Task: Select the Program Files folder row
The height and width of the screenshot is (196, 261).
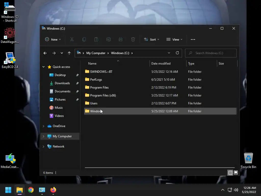Action: (160, 88)
